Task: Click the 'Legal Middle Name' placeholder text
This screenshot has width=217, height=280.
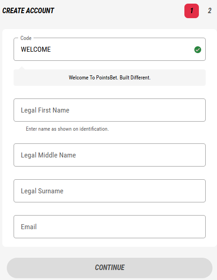Action: [48, 155]
